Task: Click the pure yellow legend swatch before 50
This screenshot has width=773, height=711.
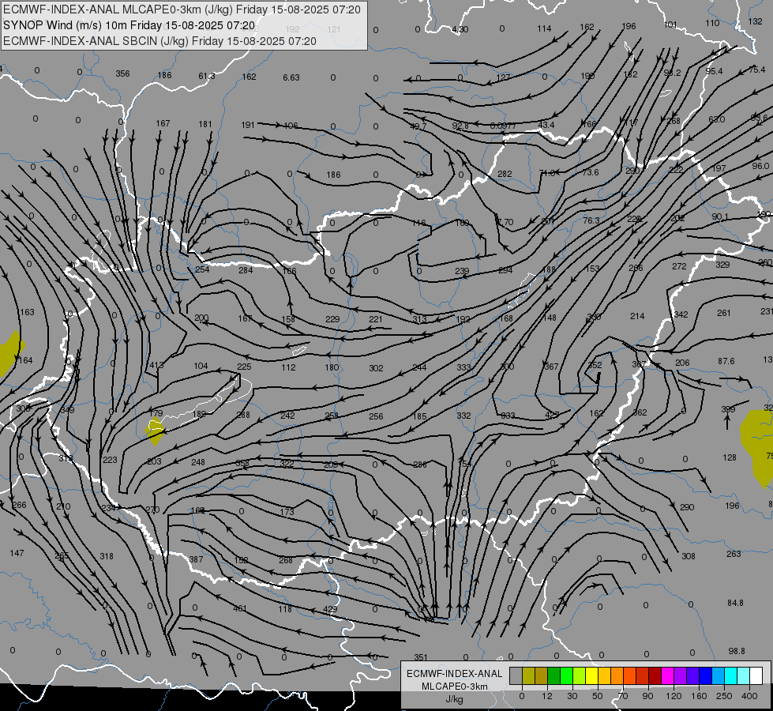Action: pyautogui.click(x=591, y=675)
